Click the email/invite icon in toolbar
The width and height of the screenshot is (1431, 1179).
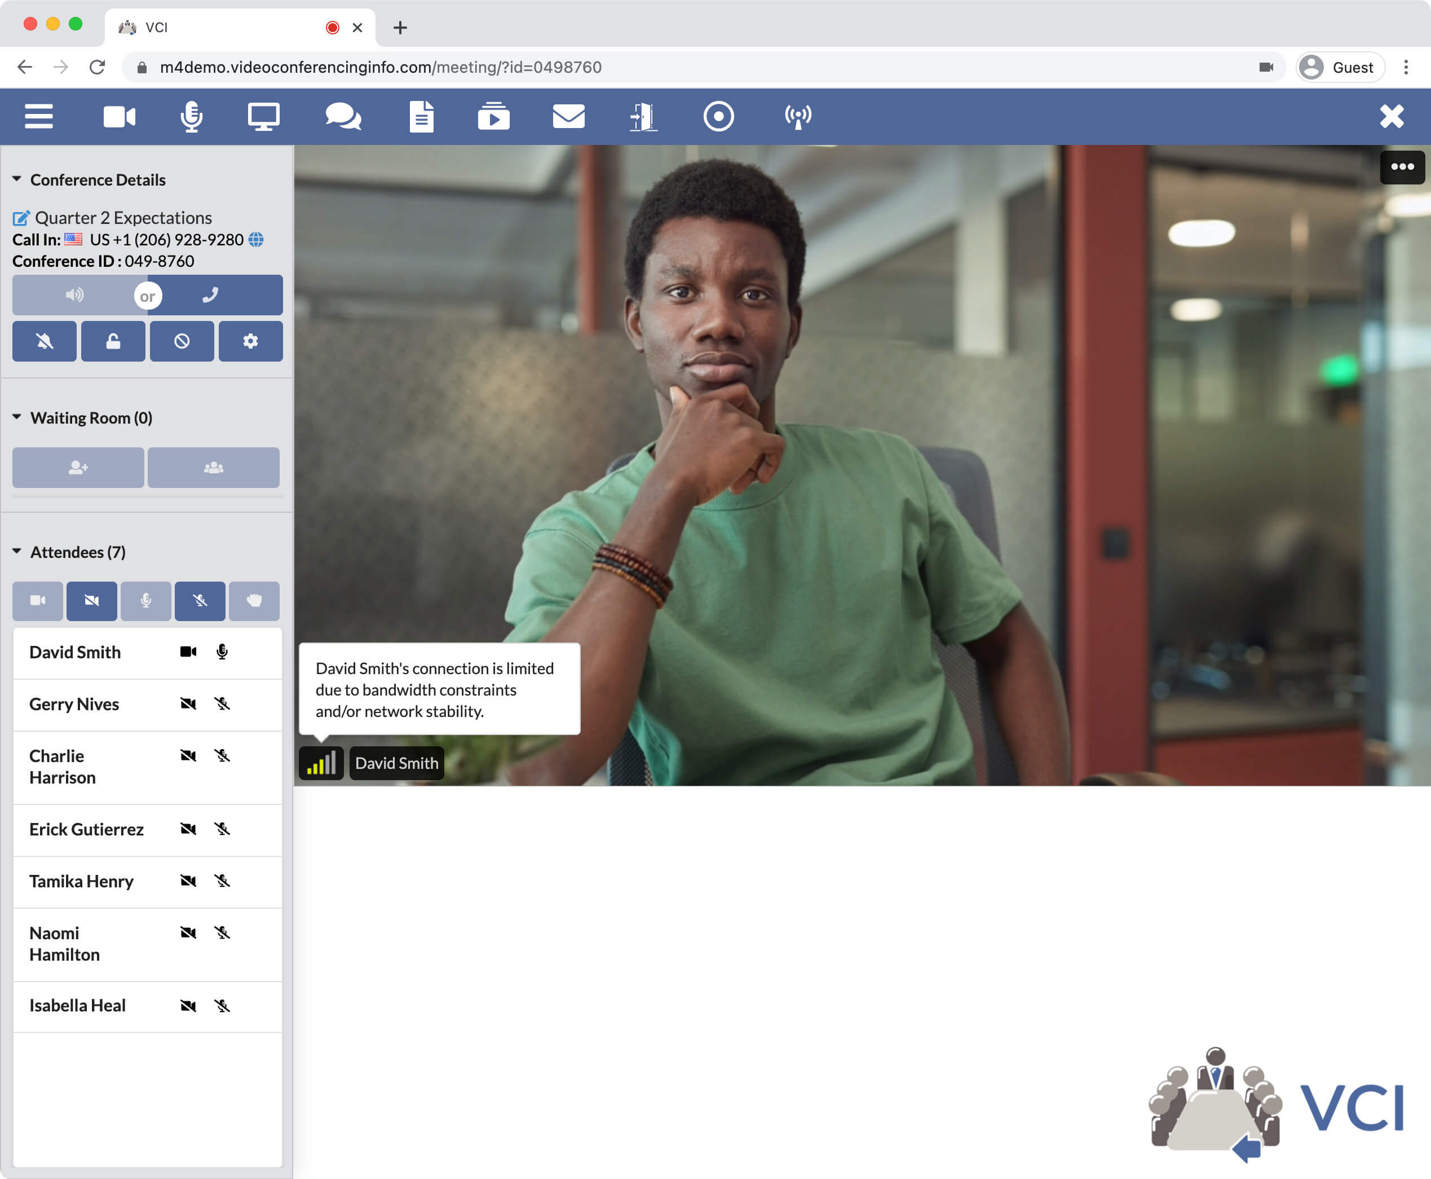click(567, 116)
